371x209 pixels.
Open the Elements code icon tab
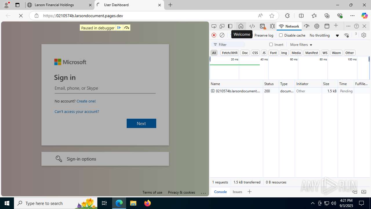[252, 26]
